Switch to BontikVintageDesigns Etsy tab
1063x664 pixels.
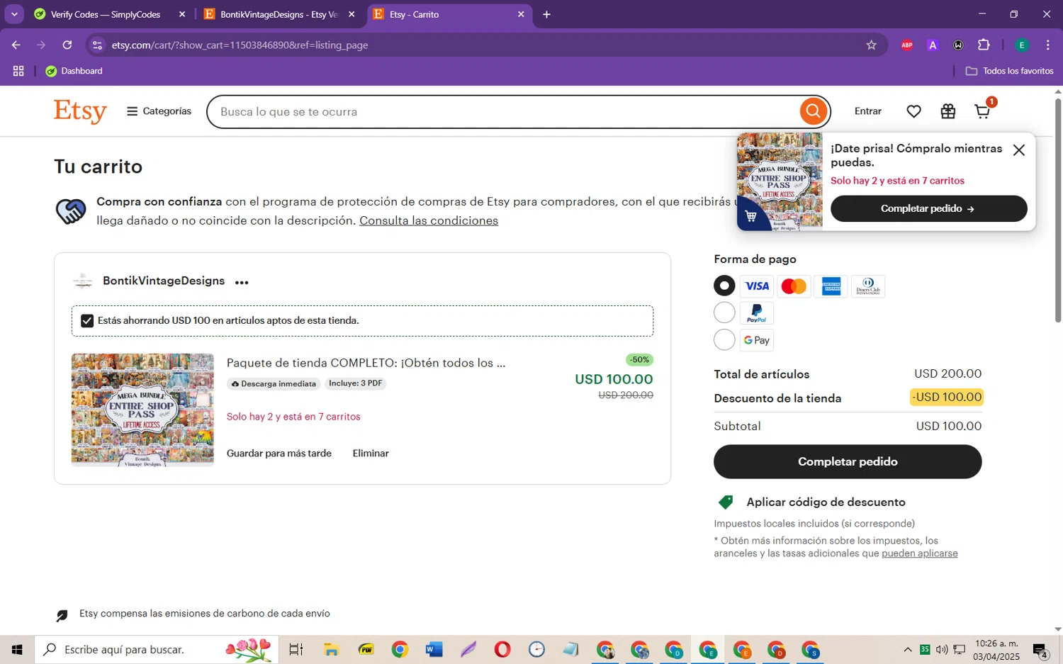click(x=280, y=14)
